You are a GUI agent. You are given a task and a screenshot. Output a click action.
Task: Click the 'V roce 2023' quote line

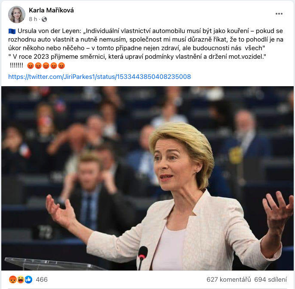click(137, 57)
